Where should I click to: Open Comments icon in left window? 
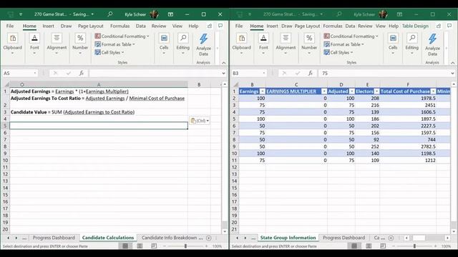click(220, 26)
